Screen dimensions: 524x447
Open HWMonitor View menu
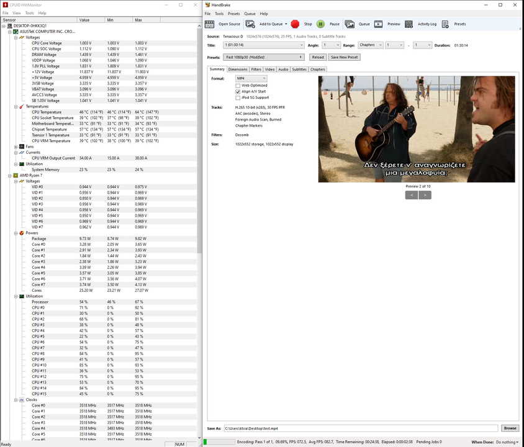[17, 13]
